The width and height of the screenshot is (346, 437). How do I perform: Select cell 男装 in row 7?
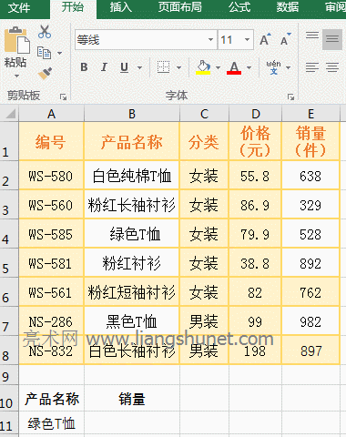pyautogui.click(x=204, y=321)
